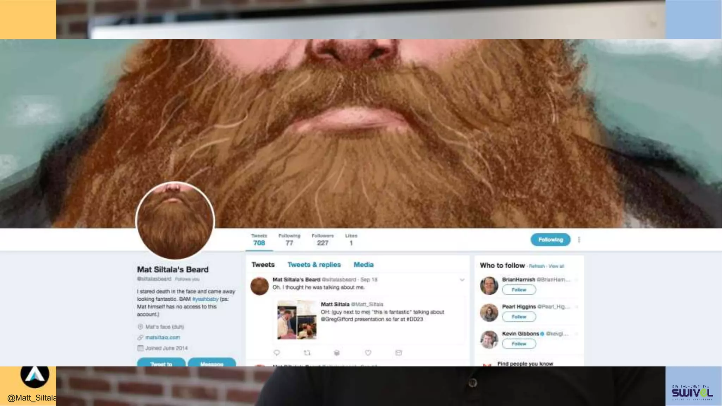
Task: Toggle the blue Following button
Action: [550, 240]
